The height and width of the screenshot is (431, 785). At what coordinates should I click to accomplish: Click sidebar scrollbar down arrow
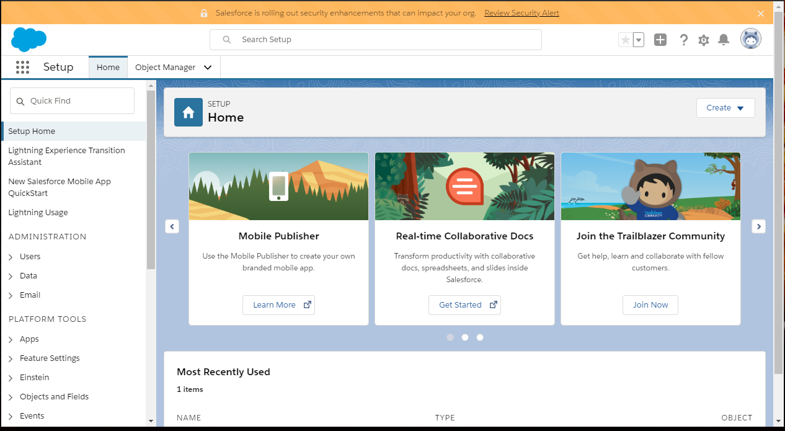pos(151,421)
